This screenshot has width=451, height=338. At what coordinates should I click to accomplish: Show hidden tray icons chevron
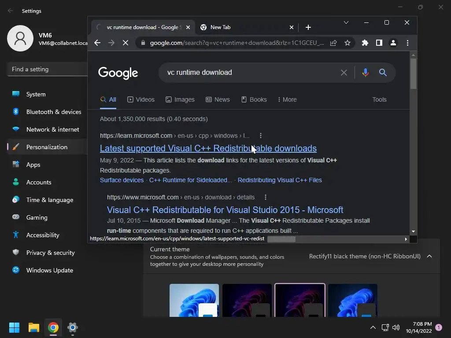[373, 327]
